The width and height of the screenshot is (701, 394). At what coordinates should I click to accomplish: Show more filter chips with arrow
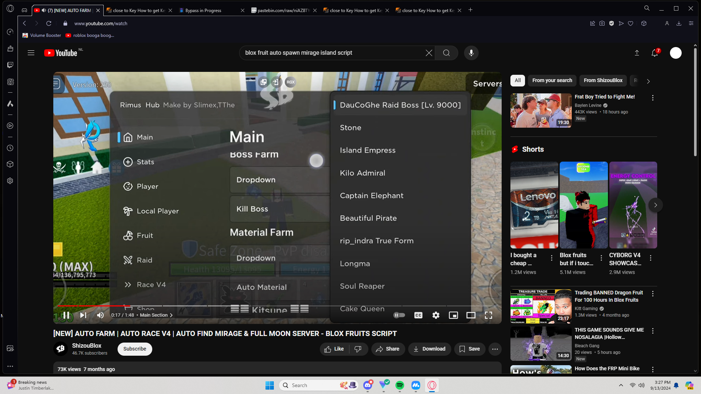point(648,81)
